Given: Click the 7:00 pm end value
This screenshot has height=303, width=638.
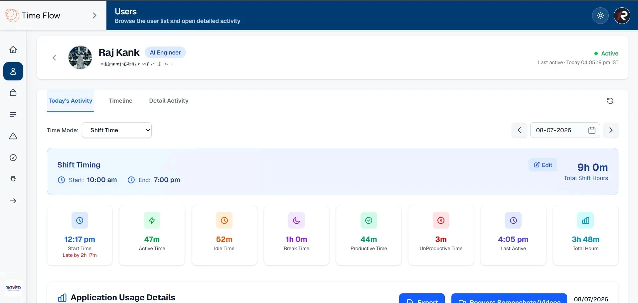Looking at the screenshot, I should click(x=167, y=180).
